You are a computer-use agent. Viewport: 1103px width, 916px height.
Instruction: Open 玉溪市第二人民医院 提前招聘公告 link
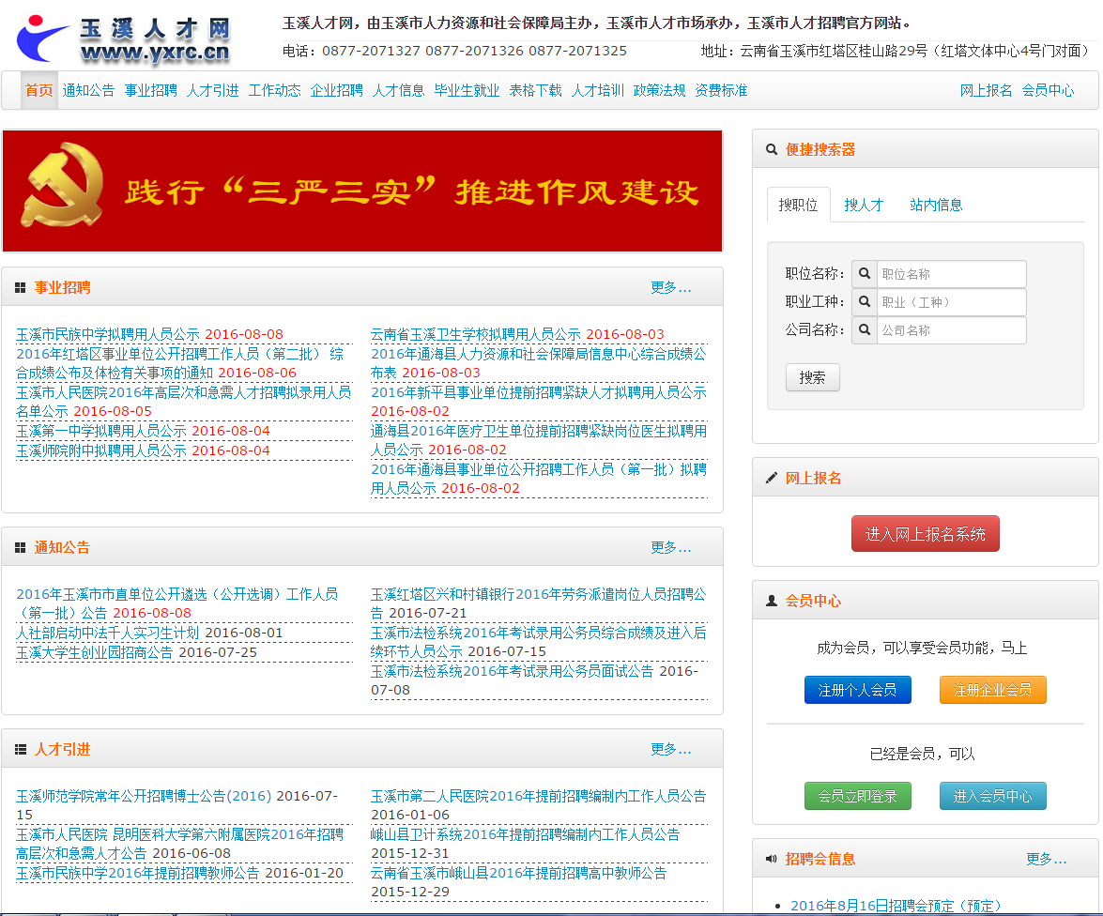[538, 796]
